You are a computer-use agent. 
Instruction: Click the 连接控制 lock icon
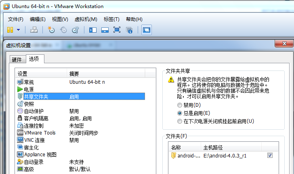pos(20,125)
